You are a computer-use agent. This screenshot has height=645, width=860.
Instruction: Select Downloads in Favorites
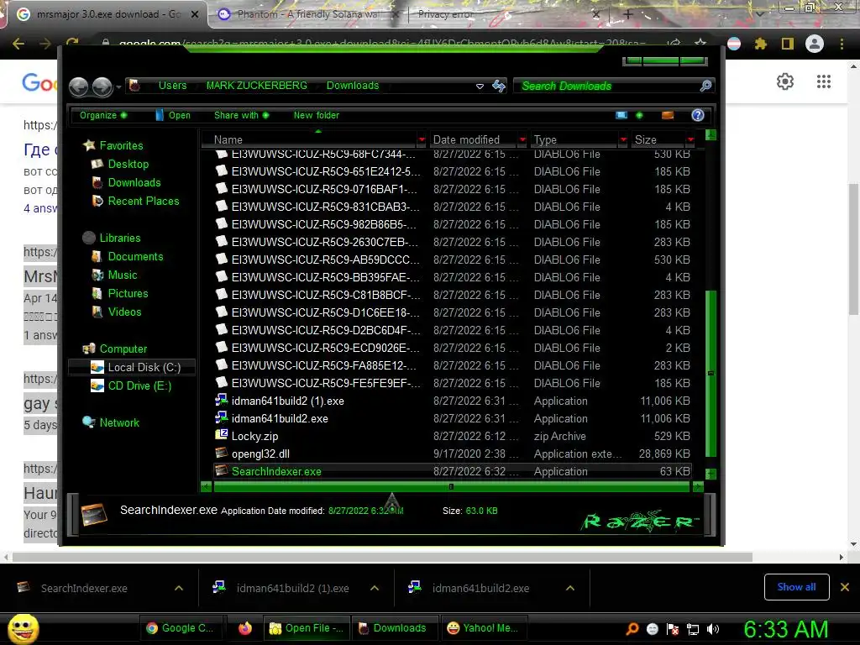coord(134,182)
